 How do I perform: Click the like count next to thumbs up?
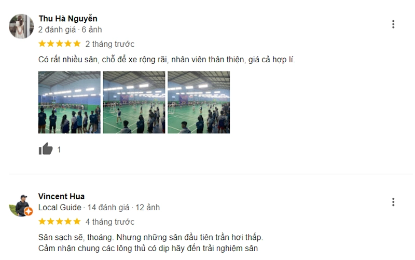click(x=59, y=150)
